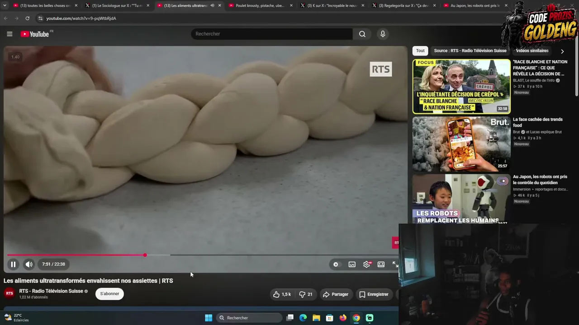Viewport: 579px width, 325px height.
Task: Click the video title 'Les aliments ultratransformés envahissent nos assiettes'
Action: click(88, 281)
